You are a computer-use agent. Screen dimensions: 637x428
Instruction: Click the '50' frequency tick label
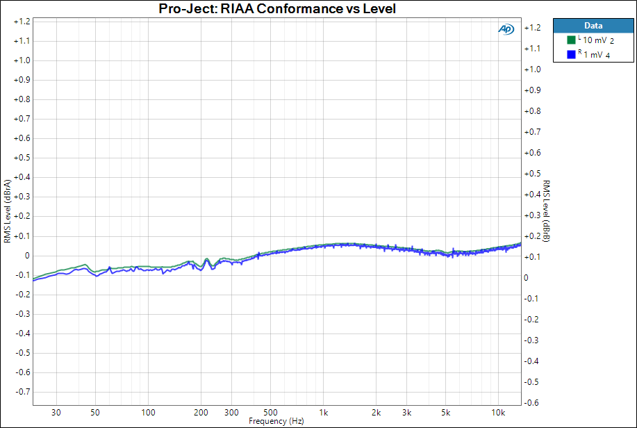click(94, 413)
